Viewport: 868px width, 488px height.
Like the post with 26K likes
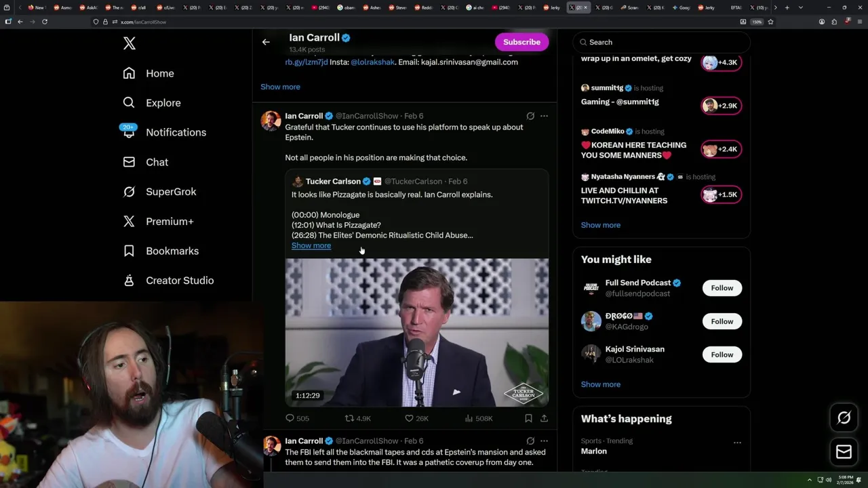pyautogui.click(x=416, y=418)
